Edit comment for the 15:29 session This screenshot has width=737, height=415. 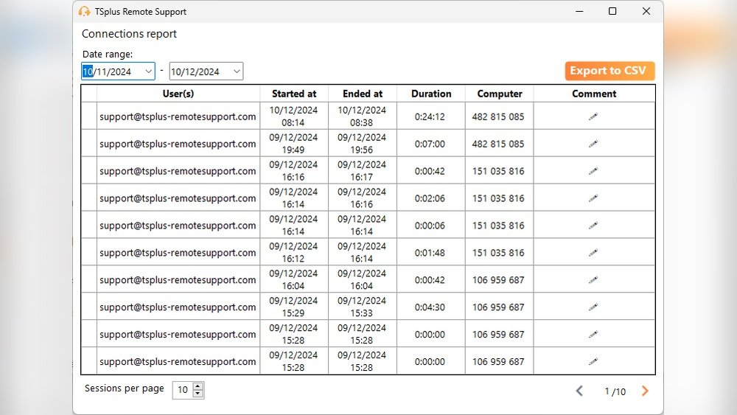click(x=593, y=307)
